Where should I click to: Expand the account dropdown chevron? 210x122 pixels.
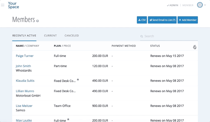point(205,5)
